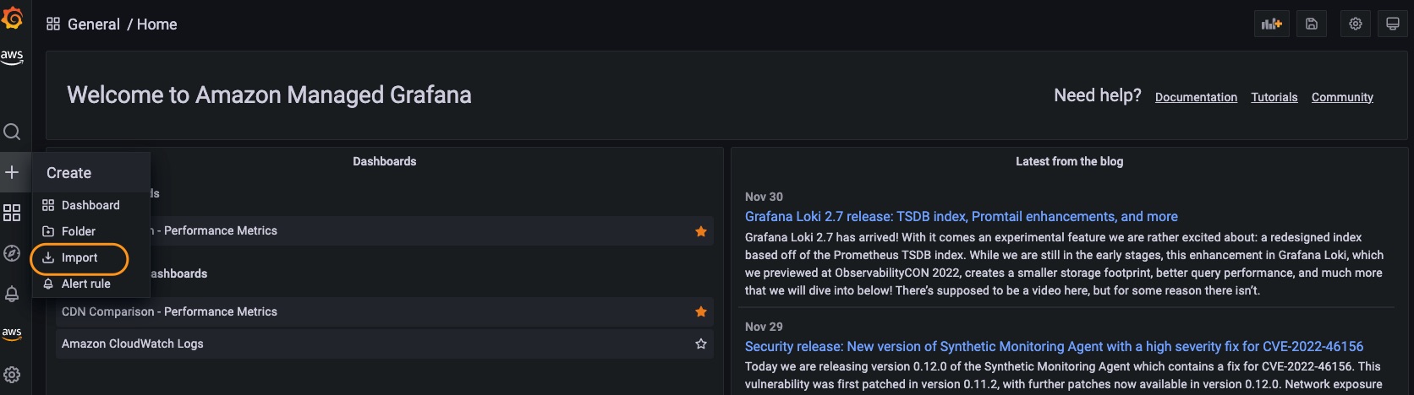The height and width of the screenshot is (395, 1414).
Task: Click the Welcome to Amazon Managed Grafana heading
Action: [x=269, y=95]
